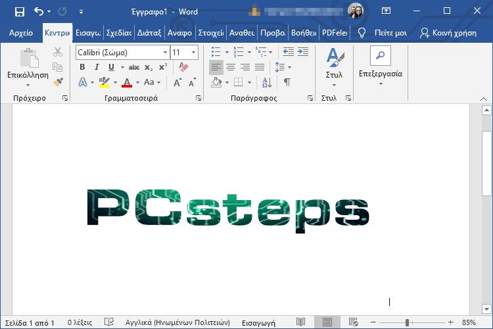Click the Redo button in the quick access toolbar

click(62, 12)
